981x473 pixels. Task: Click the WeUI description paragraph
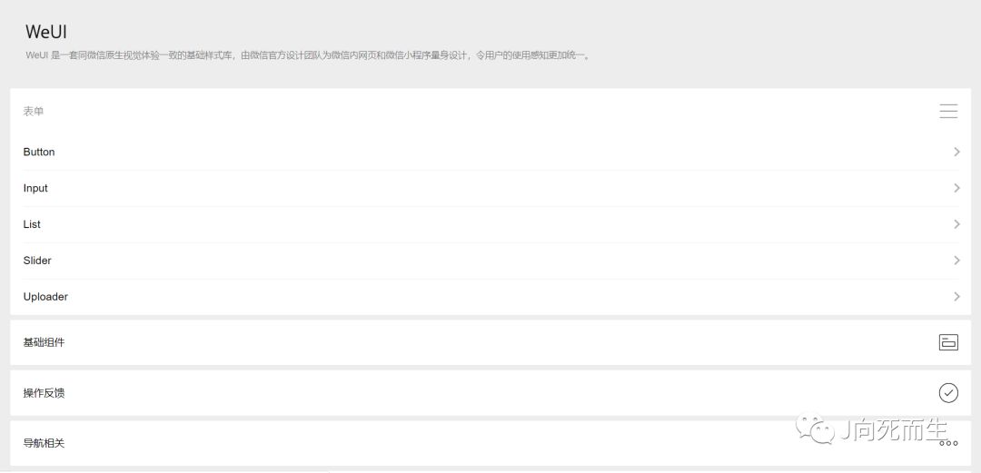pyautogui.click(x=308, y=55)
